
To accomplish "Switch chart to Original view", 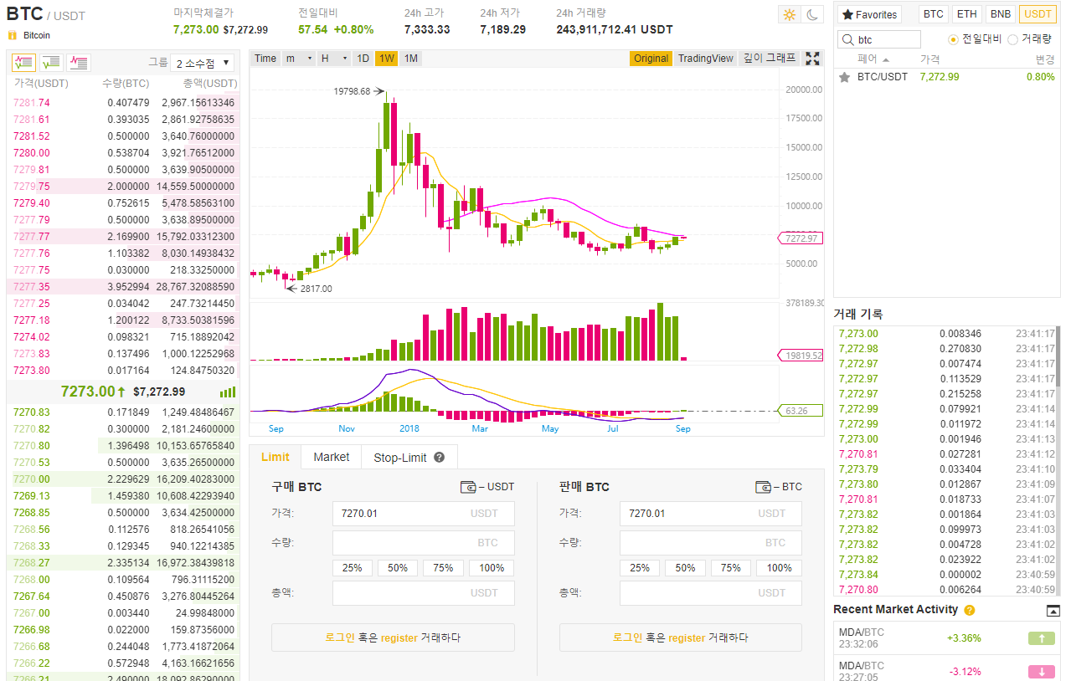I will pyautogui.click(x=651, y=59).
